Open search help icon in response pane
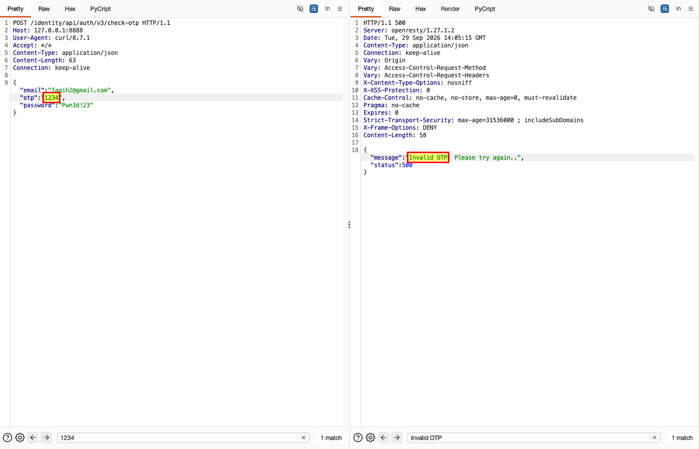The width and height of the screenshot is (699, 449). pyautogui.click(x=358, y=438)
